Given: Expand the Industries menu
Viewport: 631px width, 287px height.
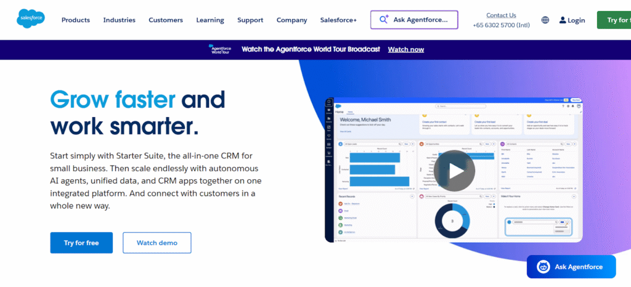Looking at the screenshot, I should click(119, 20).
